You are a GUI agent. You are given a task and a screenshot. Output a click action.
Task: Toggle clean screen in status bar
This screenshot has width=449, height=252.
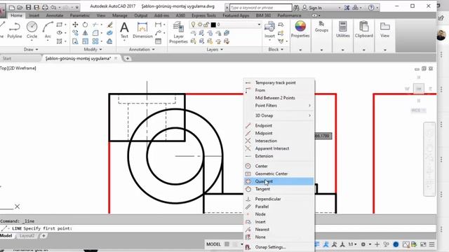click(423, 244)
